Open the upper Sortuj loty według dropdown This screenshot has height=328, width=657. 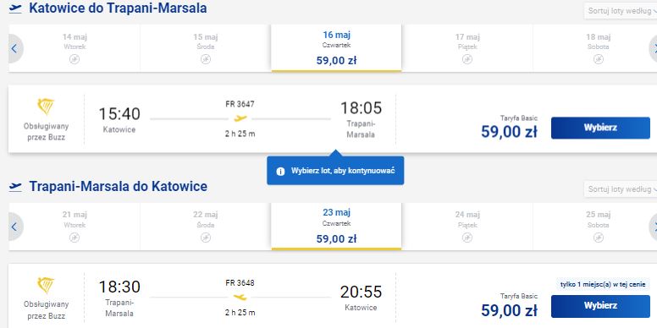(x=621, y=11)
